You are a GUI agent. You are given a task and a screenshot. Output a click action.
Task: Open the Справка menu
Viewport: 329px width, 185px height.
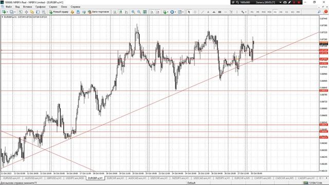point(76,7)
